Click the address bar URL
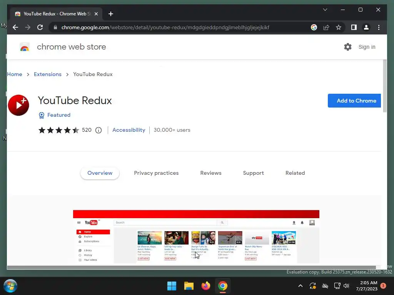Viewport: 394px width, 295px height. click(165, 27)
